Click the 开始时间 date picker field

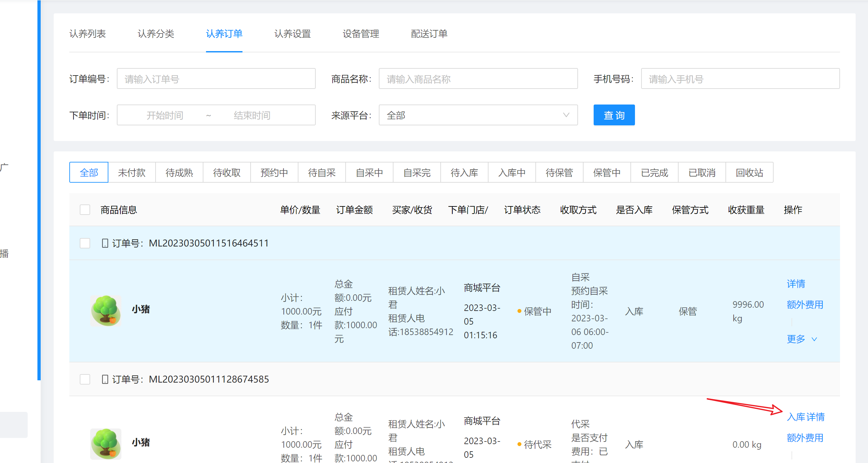pyautogui.click(x=165, y=115)
